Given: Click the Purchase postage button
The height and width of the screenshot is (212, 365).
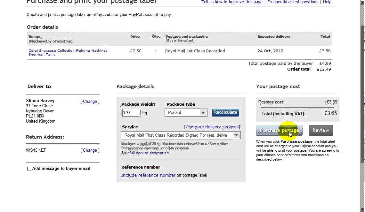Looking at the screenshot, I should [279, 130].
